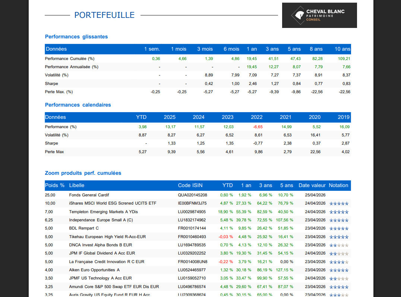Click the 1 sem. column header
Viewport: 401px width, 297px height.
152,49
